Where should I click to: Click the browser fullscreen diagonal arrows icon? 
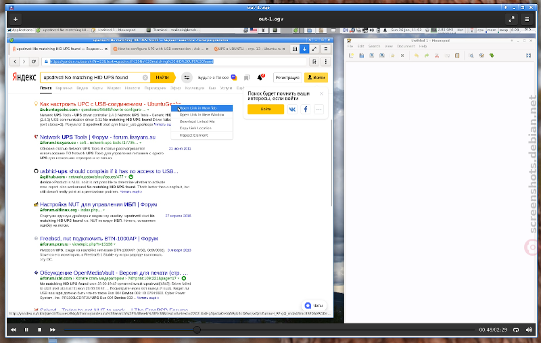[314, 49]
